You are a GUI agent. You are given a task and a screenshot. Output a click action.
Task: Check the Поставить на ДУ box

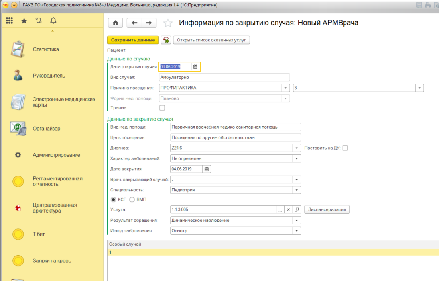tap(345, 148)
